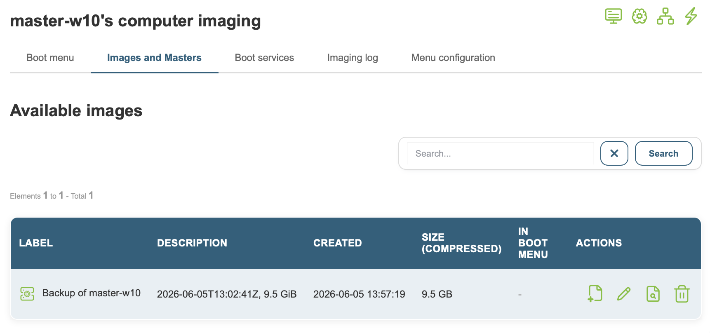Switch to the Boot menu tab
This screenshot has height=333, width=710.
click(50, 58)
